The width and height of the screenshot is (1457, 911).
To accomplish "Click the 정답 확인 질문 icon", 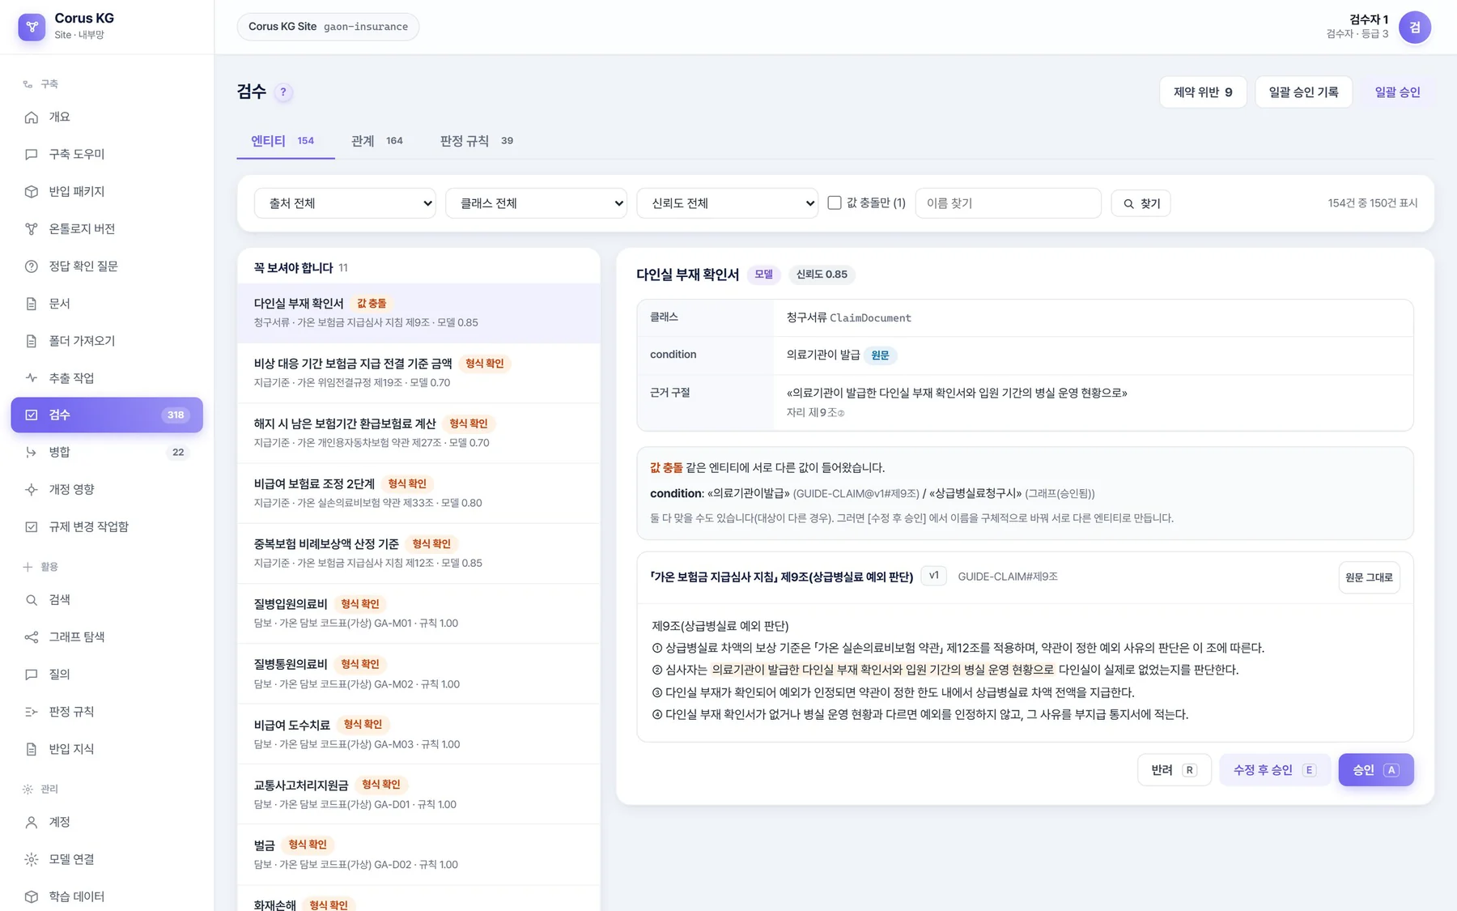I will (x=32, y=266).
